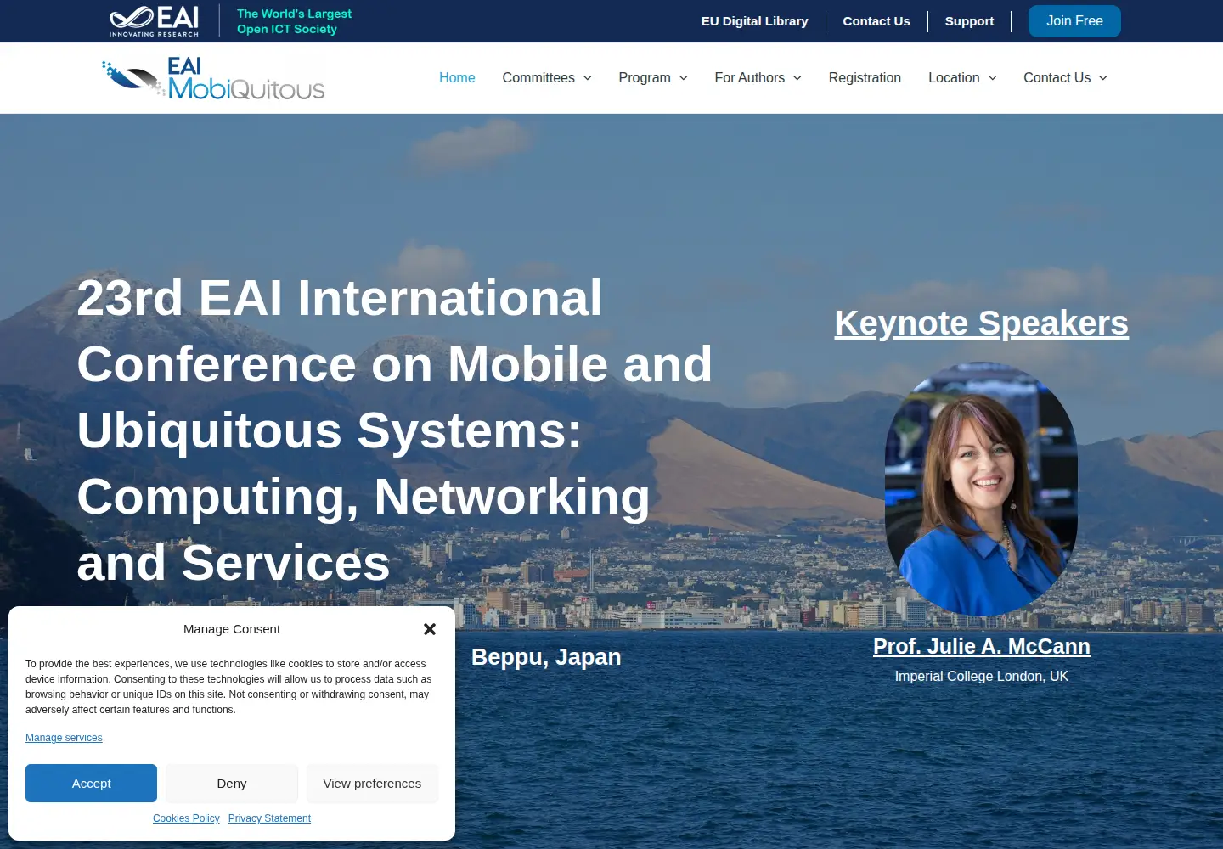Click the 'Manage Consent' dialog title

click(232, 629)
